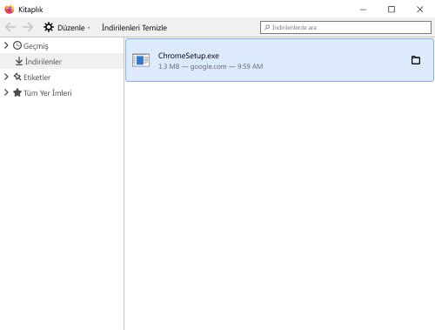Focus the İndirilenlerde ara search field

[345, 27]
